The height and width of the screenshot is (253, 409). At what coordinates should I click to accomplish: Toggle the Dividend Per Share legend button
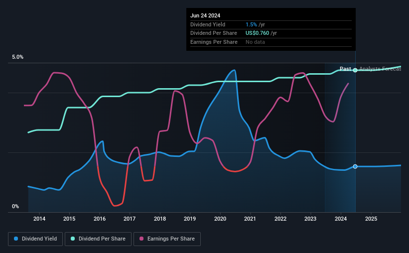98,239
